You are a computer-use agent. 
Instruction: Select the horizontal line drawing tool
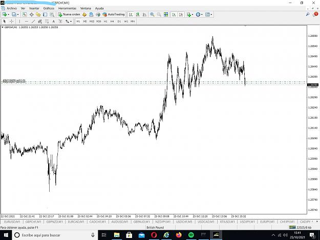point(26,21)
